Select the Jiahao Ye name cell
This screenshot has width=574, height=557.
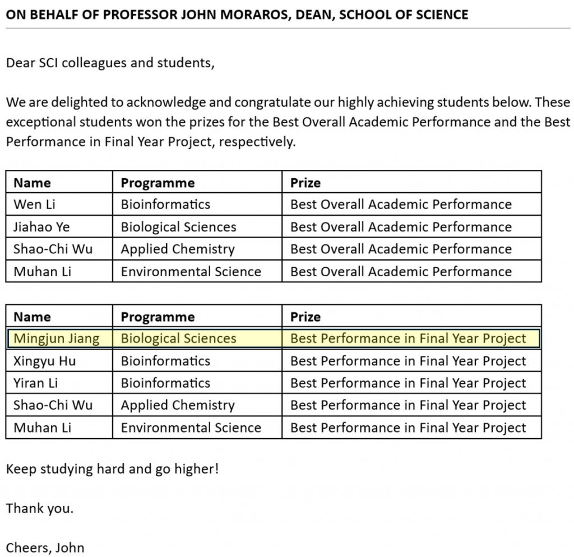click(41, 227)
